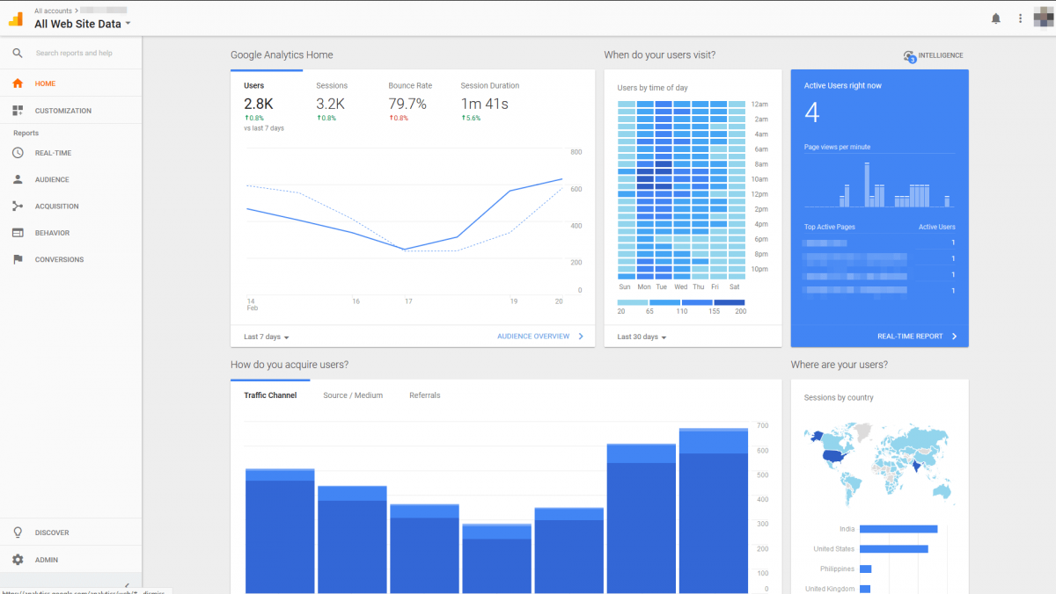This screenshot has width=1056, height=594.
Task: Click the AUDIENCE OVERVIEW link
Action: (x=533, y=337)
